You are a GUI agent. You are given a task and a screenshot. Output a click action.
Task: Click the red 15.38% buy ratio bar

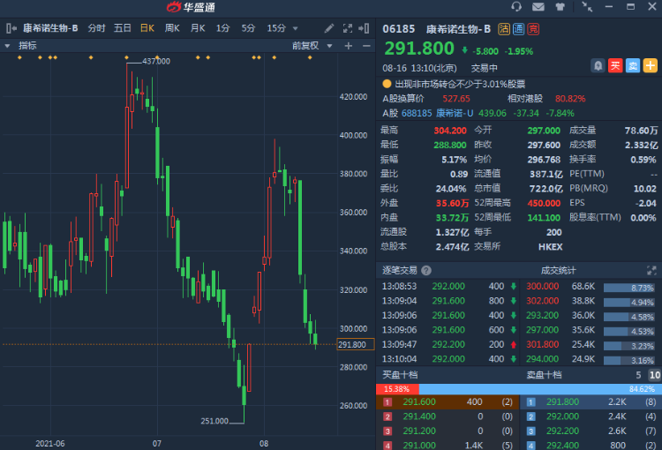pos(397,389)
